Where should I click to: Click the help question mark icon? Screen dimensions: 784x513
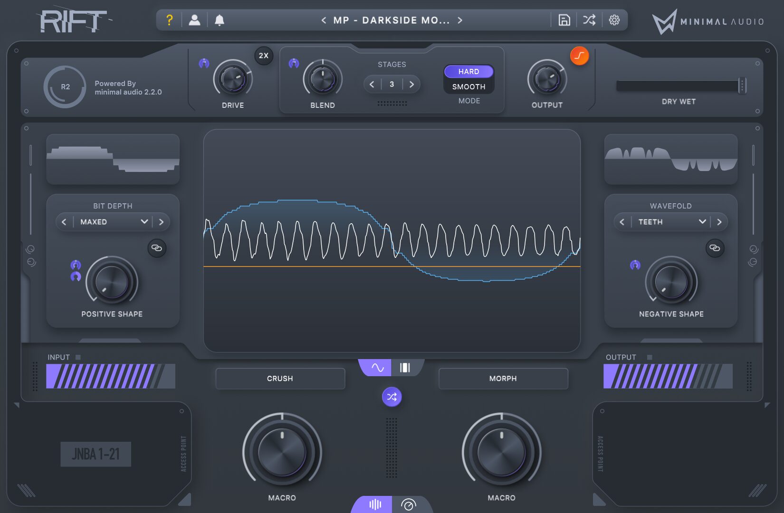coord(169,20)
